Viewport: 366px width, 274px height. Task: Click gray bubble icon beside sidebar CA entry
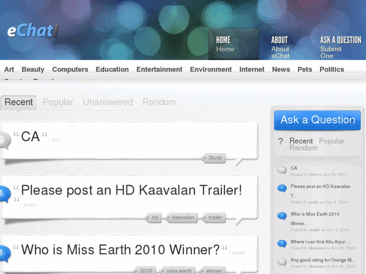282,170
